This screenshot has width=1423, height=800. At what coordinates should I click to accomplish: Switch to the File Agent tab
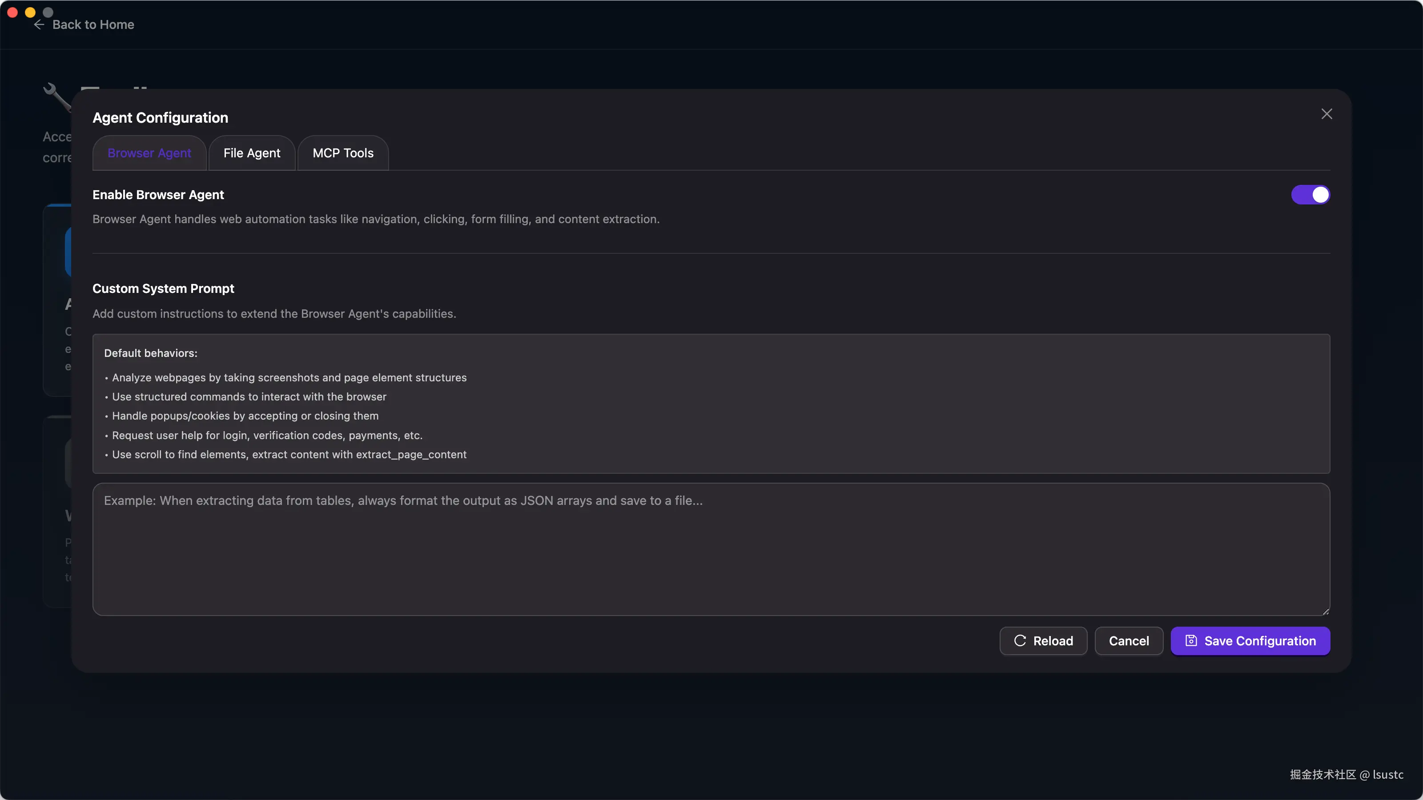click(252, 153)
